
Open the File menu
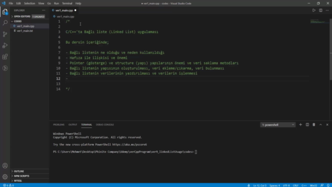coord(11,4)
